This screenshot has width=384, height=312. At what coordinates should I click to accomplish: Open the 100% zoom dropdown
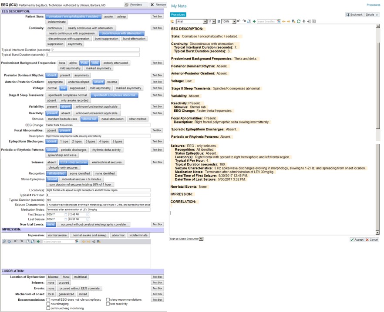tap(235, 21)
